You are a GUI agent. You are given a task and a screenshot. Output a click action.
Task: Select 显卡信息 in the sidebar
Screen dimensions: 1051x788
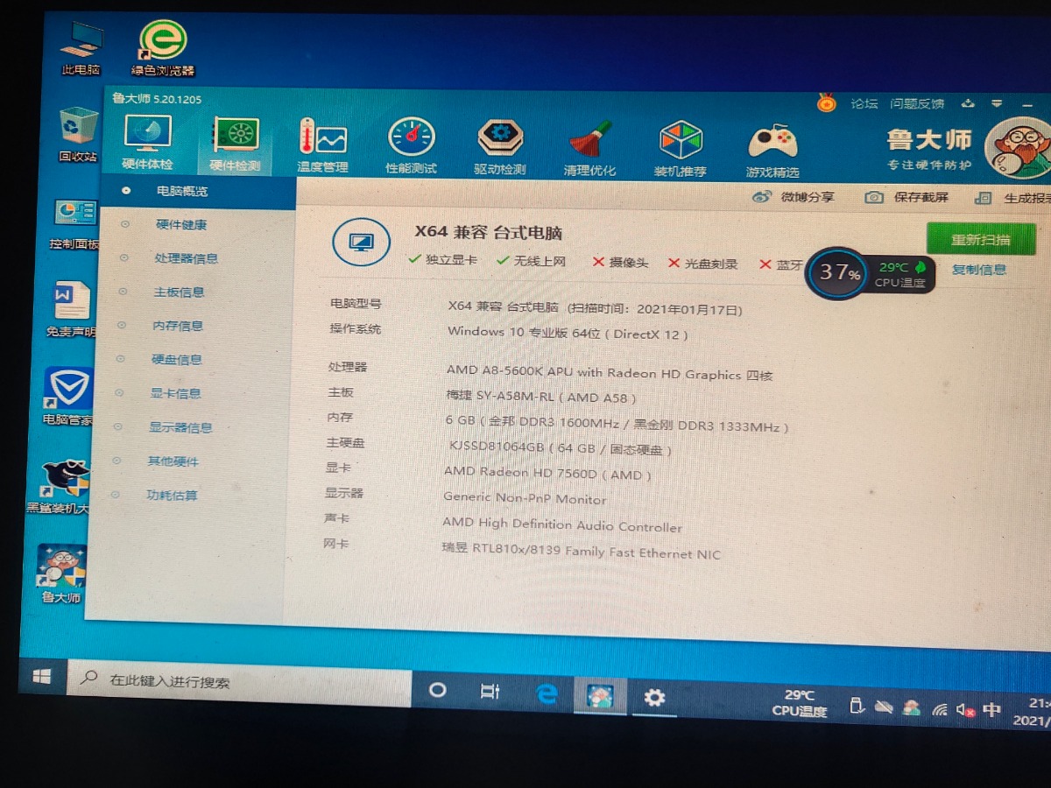click(176, 393)
